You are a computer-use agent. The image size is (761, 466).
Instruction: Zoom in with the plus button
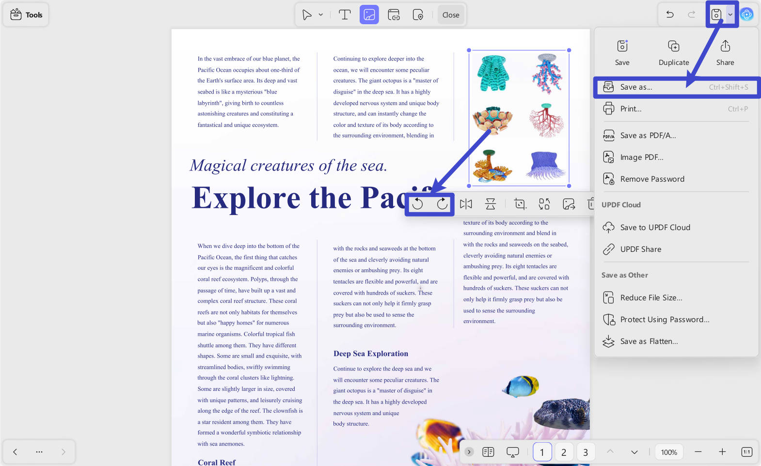tap(722, 452)
